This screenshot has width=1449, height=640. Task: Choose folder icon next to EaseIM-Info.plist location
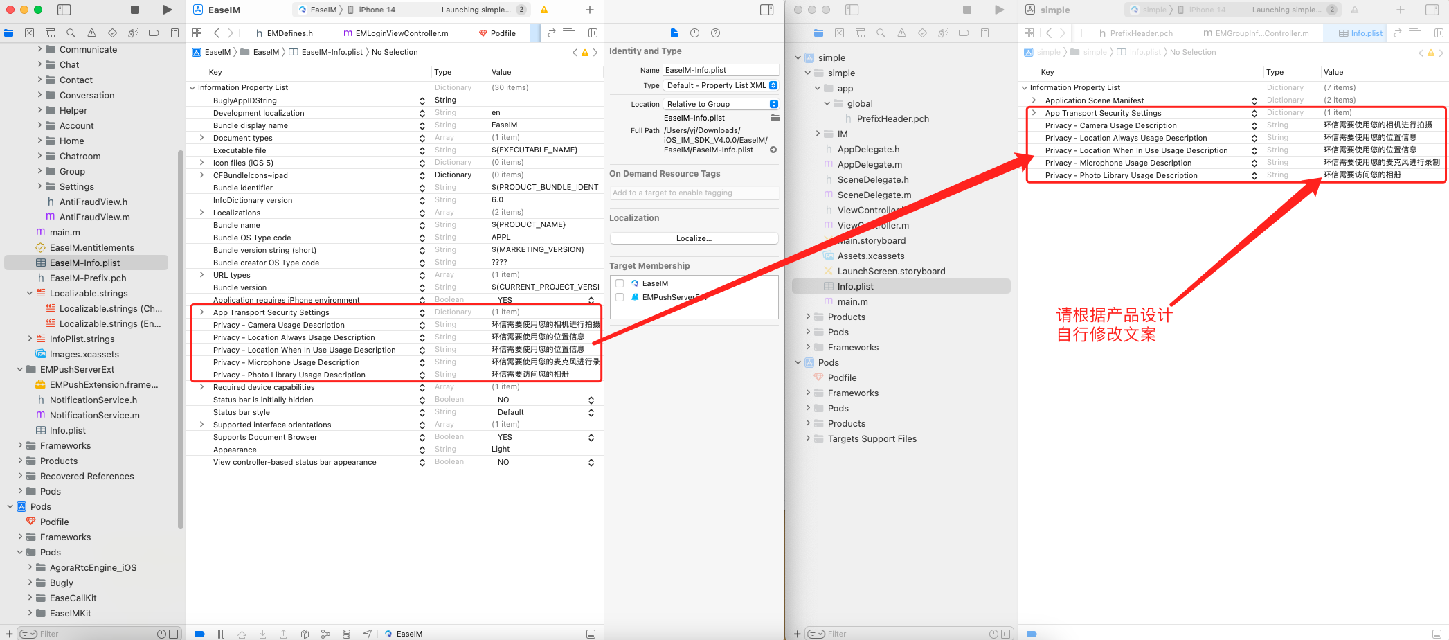tap(775, 118)
